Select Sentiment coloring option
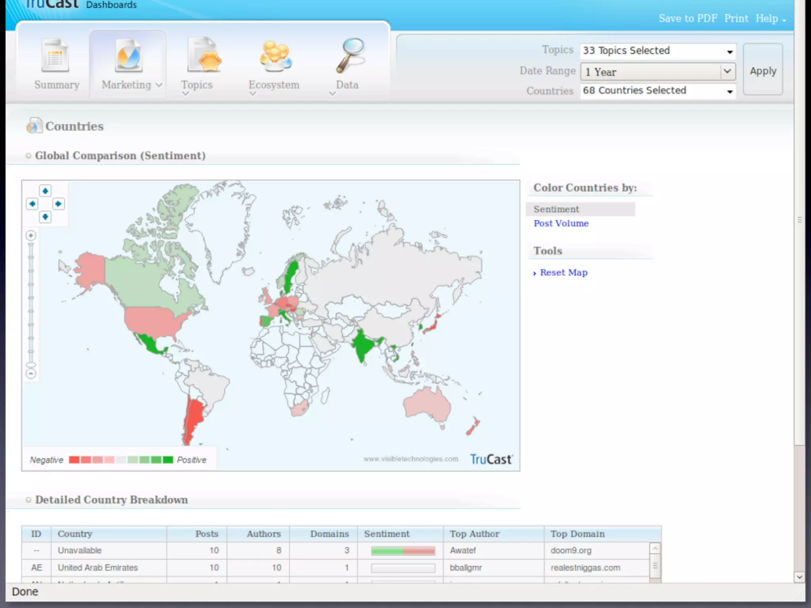The height and width of the screenshot is (608, 811). pos(556,209)
